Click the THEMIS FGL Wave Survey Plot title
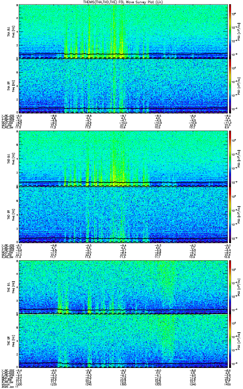Screen dimensions: 243x389 tap(122, 2)
